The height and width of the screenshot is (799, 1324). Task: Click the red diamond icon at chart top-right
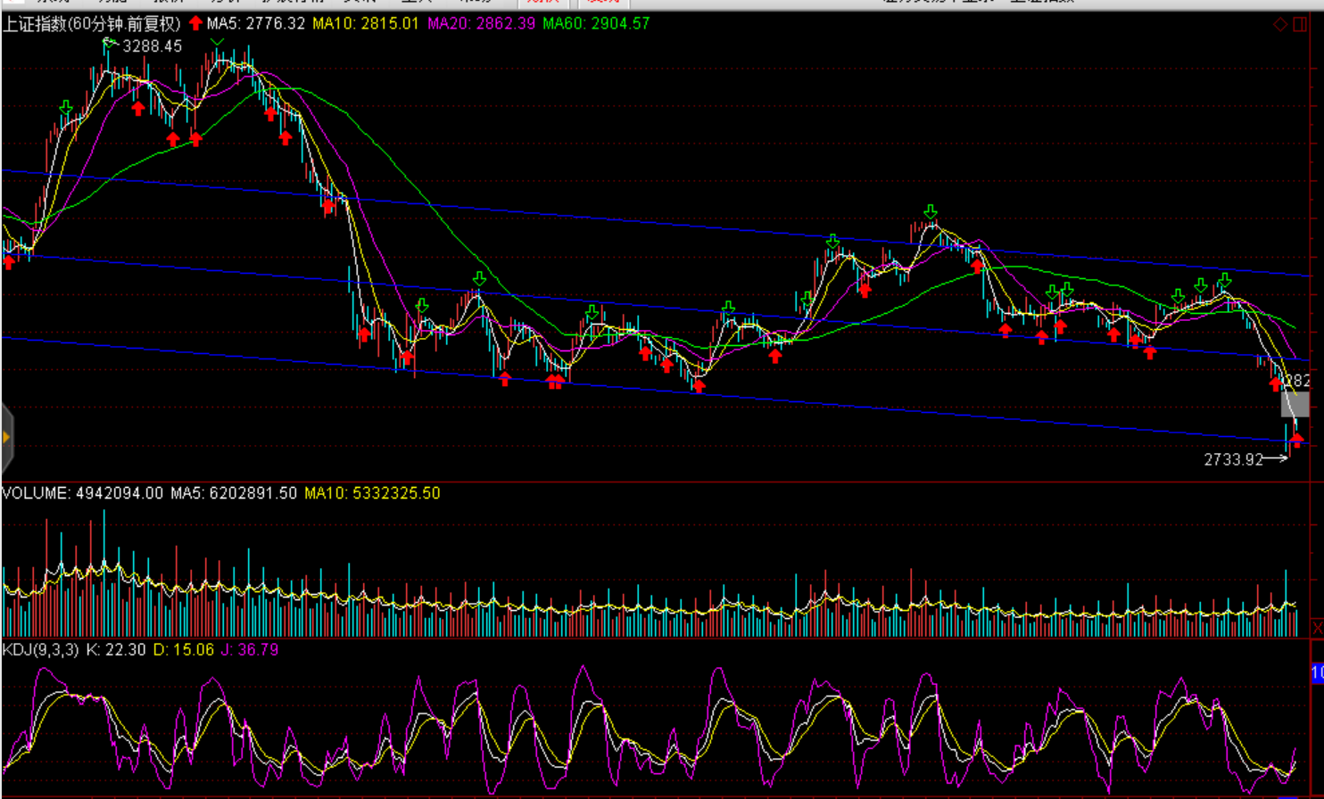tap(1280, 24)
